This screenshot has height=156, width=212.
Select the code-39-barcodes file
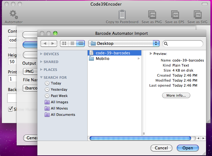tap(113, 53)
